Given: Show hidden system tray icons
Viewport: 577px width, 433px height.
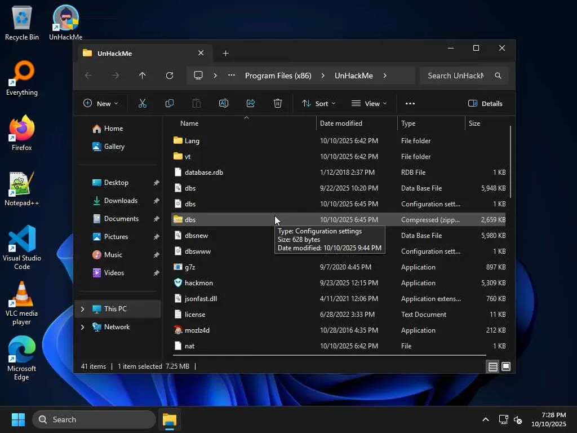Looking at the screenshot, I should pyautogui.click(x=486, y=419).
